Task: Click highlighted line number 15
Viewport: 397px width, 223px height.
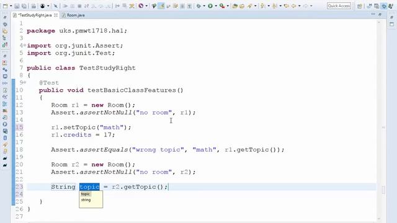Action: point(19,128)
